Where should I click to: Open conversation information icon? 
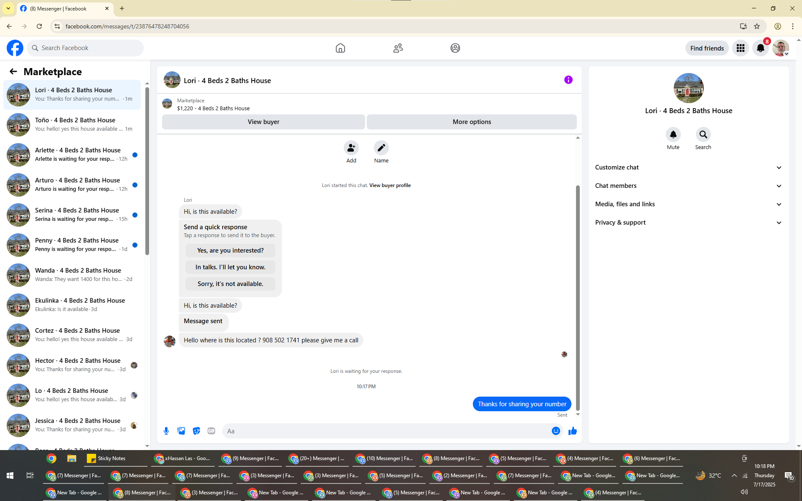569,80
